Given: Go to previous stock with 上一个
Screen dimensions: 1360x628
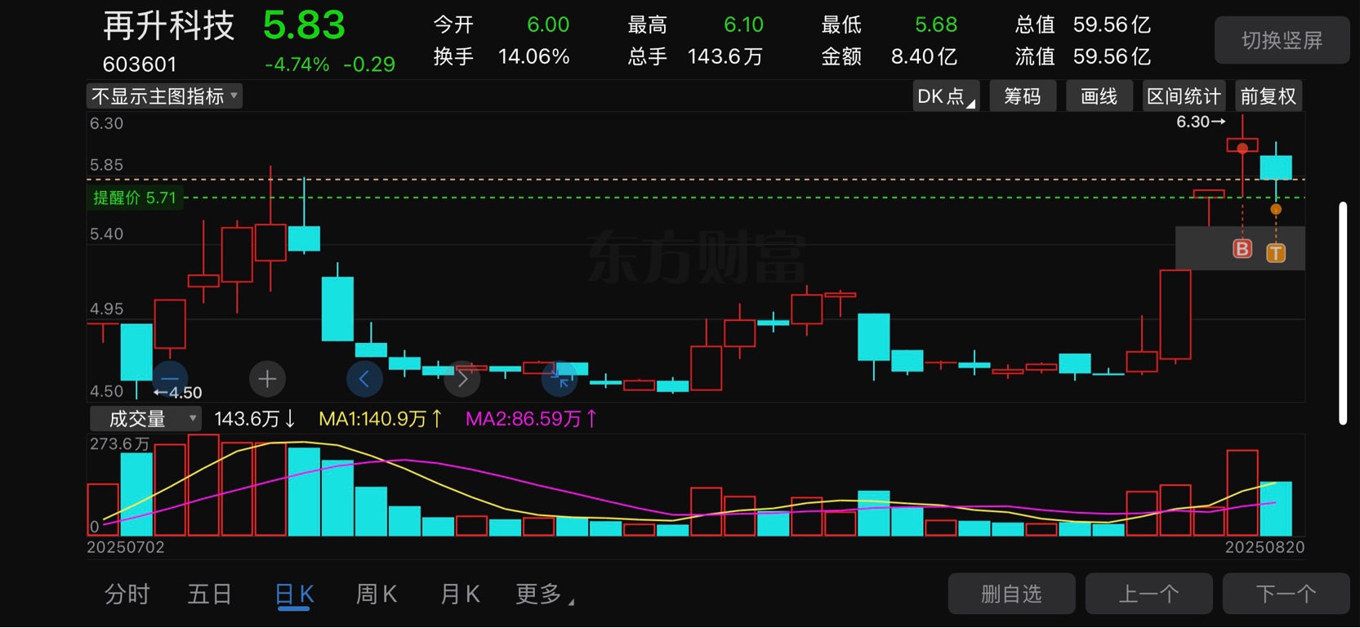Looking at the screenshot, I should click(x=1148, y=594).
